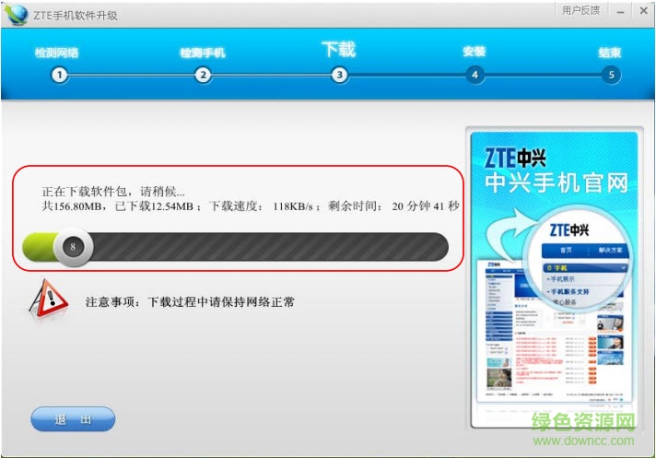The height and width of the screenshot is (458, 656).
Task: Click the 结束 step label
Action: click(610, 53)
